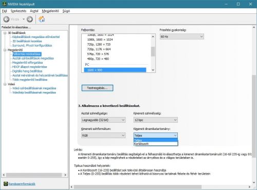Collapse the 3D beállítások tree node

(5, 33)
